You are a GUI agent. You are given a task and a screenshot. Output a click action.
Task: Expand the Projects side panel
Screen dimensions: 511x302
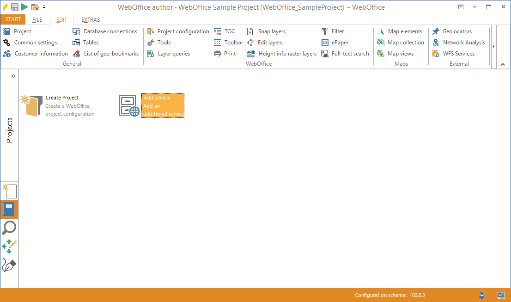(13, 76)
